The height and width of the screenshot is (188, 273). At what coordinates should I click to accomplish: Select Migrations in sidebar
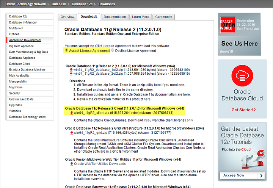tap(30, 88)
